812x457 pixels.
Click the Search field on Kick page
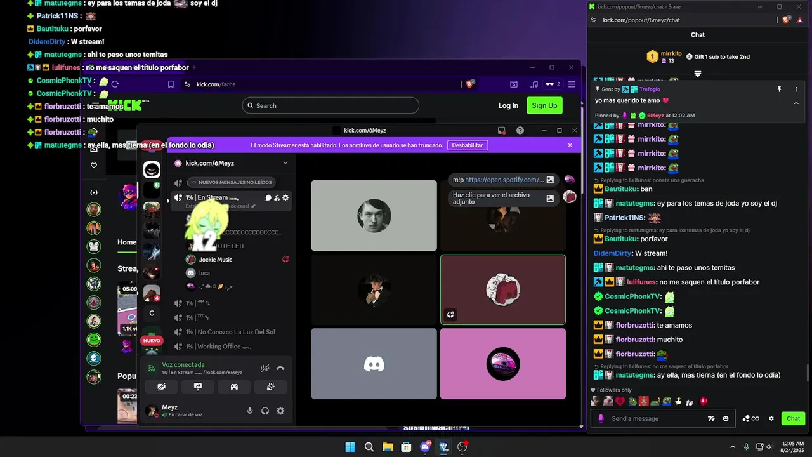331,105
